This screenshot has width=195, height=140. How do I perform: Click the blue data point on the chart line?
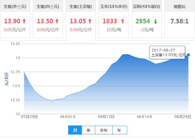click(x=189, y=55)
